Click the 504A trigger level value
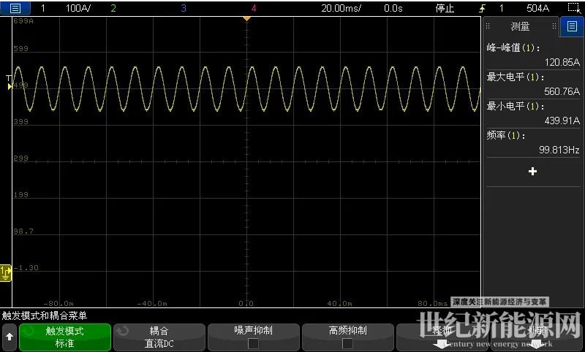 tap(537, 9)
